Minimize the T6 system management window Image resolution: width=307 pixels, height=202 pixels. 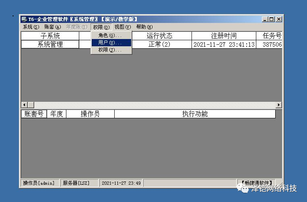tap(265, 19)
